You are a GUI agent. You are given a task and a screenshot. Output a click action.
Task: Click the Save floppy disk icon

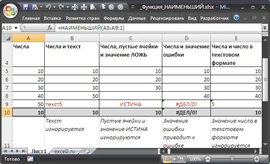pos(26,7)
